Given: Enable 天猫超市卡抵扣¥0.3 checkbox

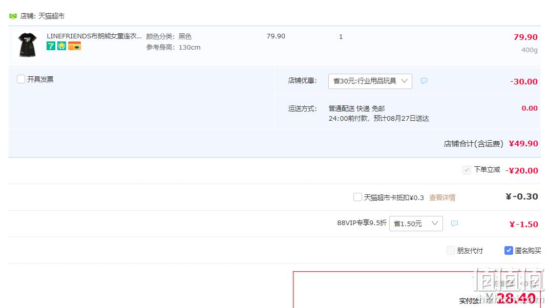Looking at the screenshot, I should click(357, 197).
